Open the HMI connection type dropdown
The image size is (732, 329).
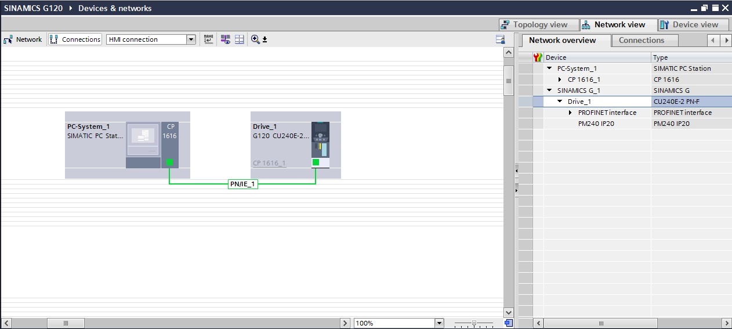pos(191,39)
